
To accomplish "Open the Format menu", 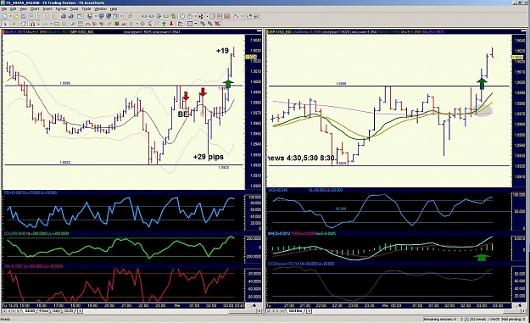I will [61, 8].
